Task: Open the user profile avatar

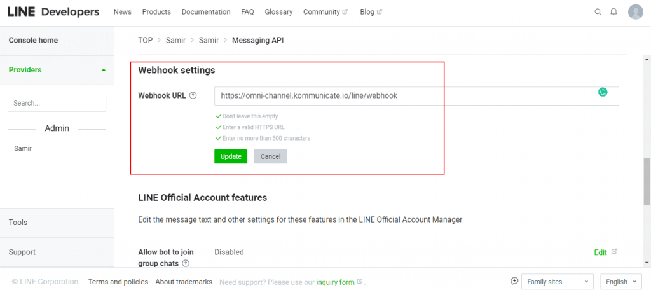Action: click(635, 12)
